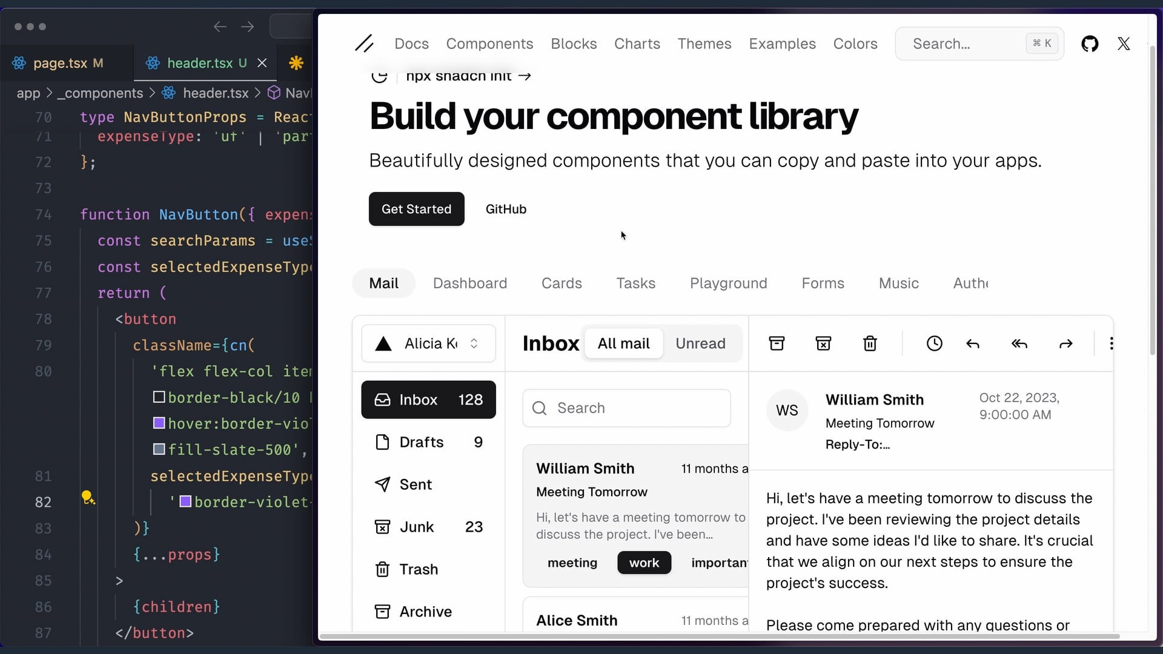
Task: Open the Alicia account switcher dropdown
Action: pyautogui.click(x=428, y=343)
